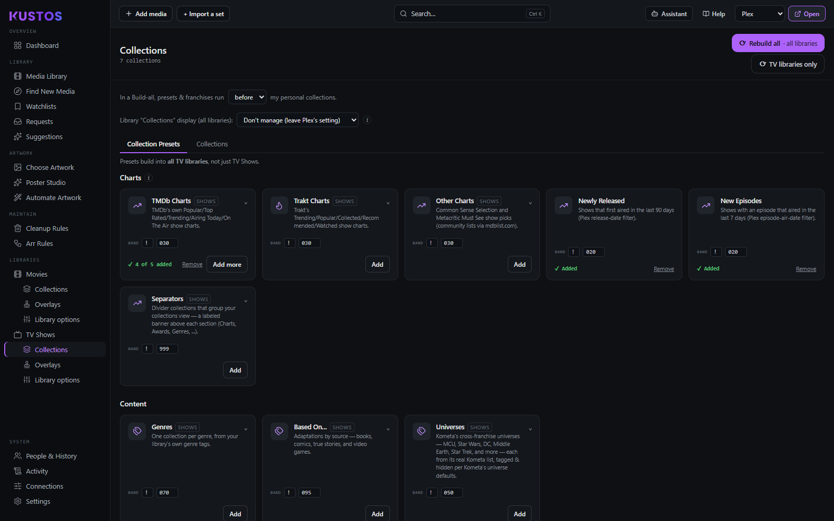Click the Arr Rules icon
The image size is (834, 521).
tap(18, 243)
